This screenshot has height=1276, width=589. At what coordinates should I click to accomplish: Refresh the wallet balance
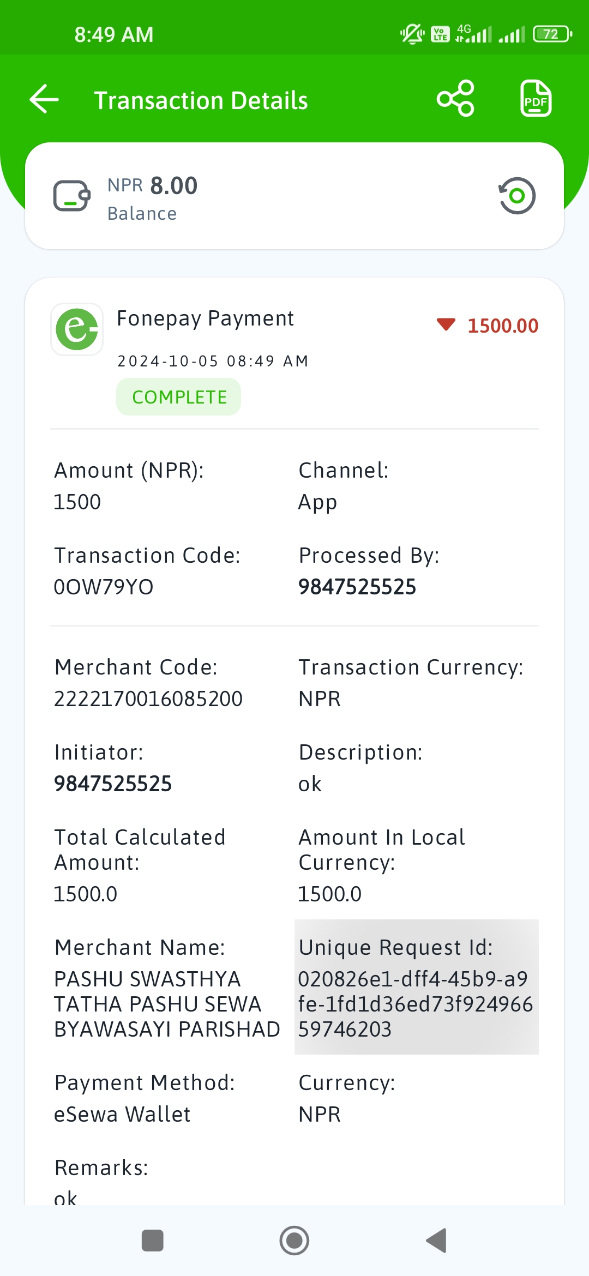(x=517, y=196)
